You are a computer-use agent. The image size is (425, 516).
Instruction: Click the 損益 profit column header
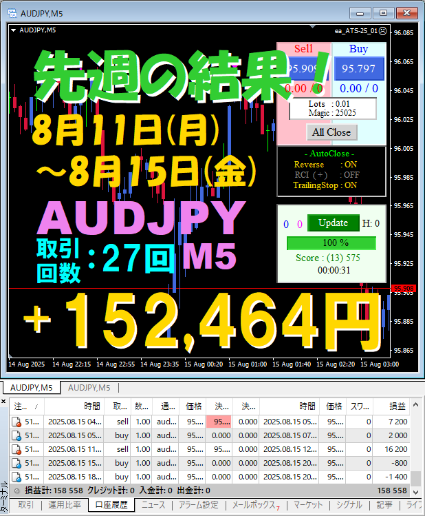click(x=391, y=406)
